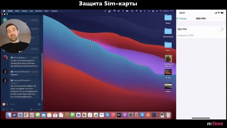Viewport: 227px width, 128px height.
Task: Launch Siri from the dock
Action: (15, 115)
